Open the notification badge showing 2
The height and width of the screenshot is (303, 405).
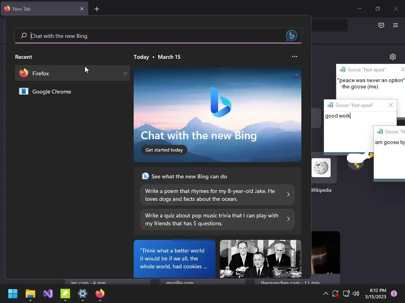click(x=394, y=294)
